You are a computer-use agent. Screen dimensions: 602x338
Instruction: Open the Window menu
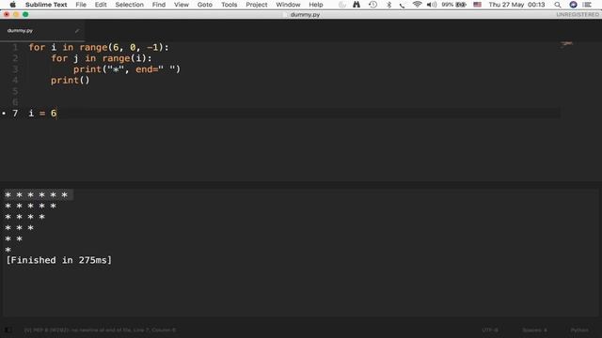(288, 5)
